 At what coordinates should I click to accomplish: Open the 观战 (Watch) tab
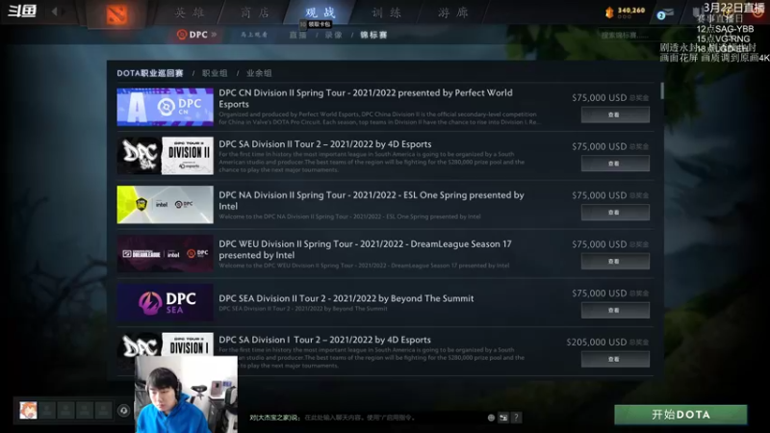pos(321,13)
